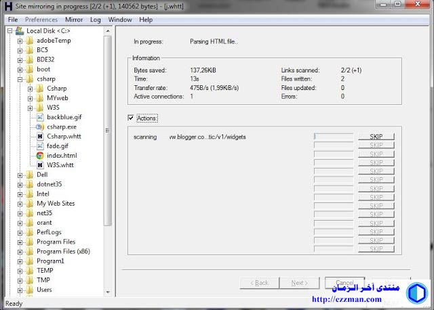Select the Csharp.whtt project file icon
This screenshot has height=310, width=434.
pos(40,136)
